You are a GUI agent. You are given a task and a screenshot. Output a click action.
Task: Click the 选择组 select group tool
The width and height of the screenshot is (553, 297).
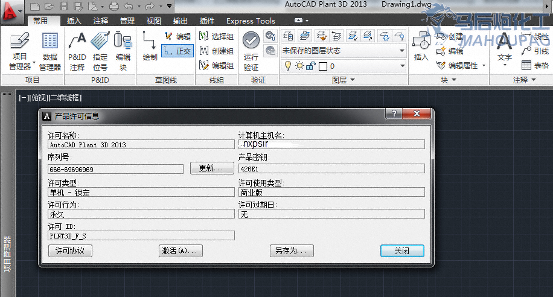[x=216, y=36]
